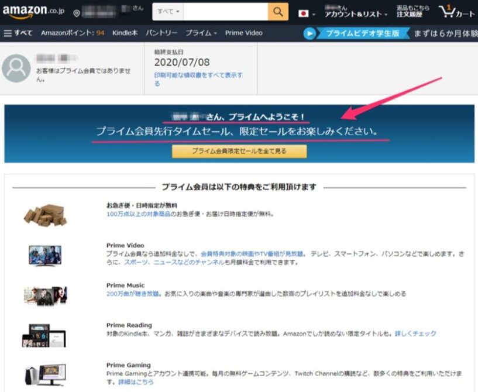Open アカウント&リスト menu
Viewport: 478px width, 392px height.
[x=356, y=12]
